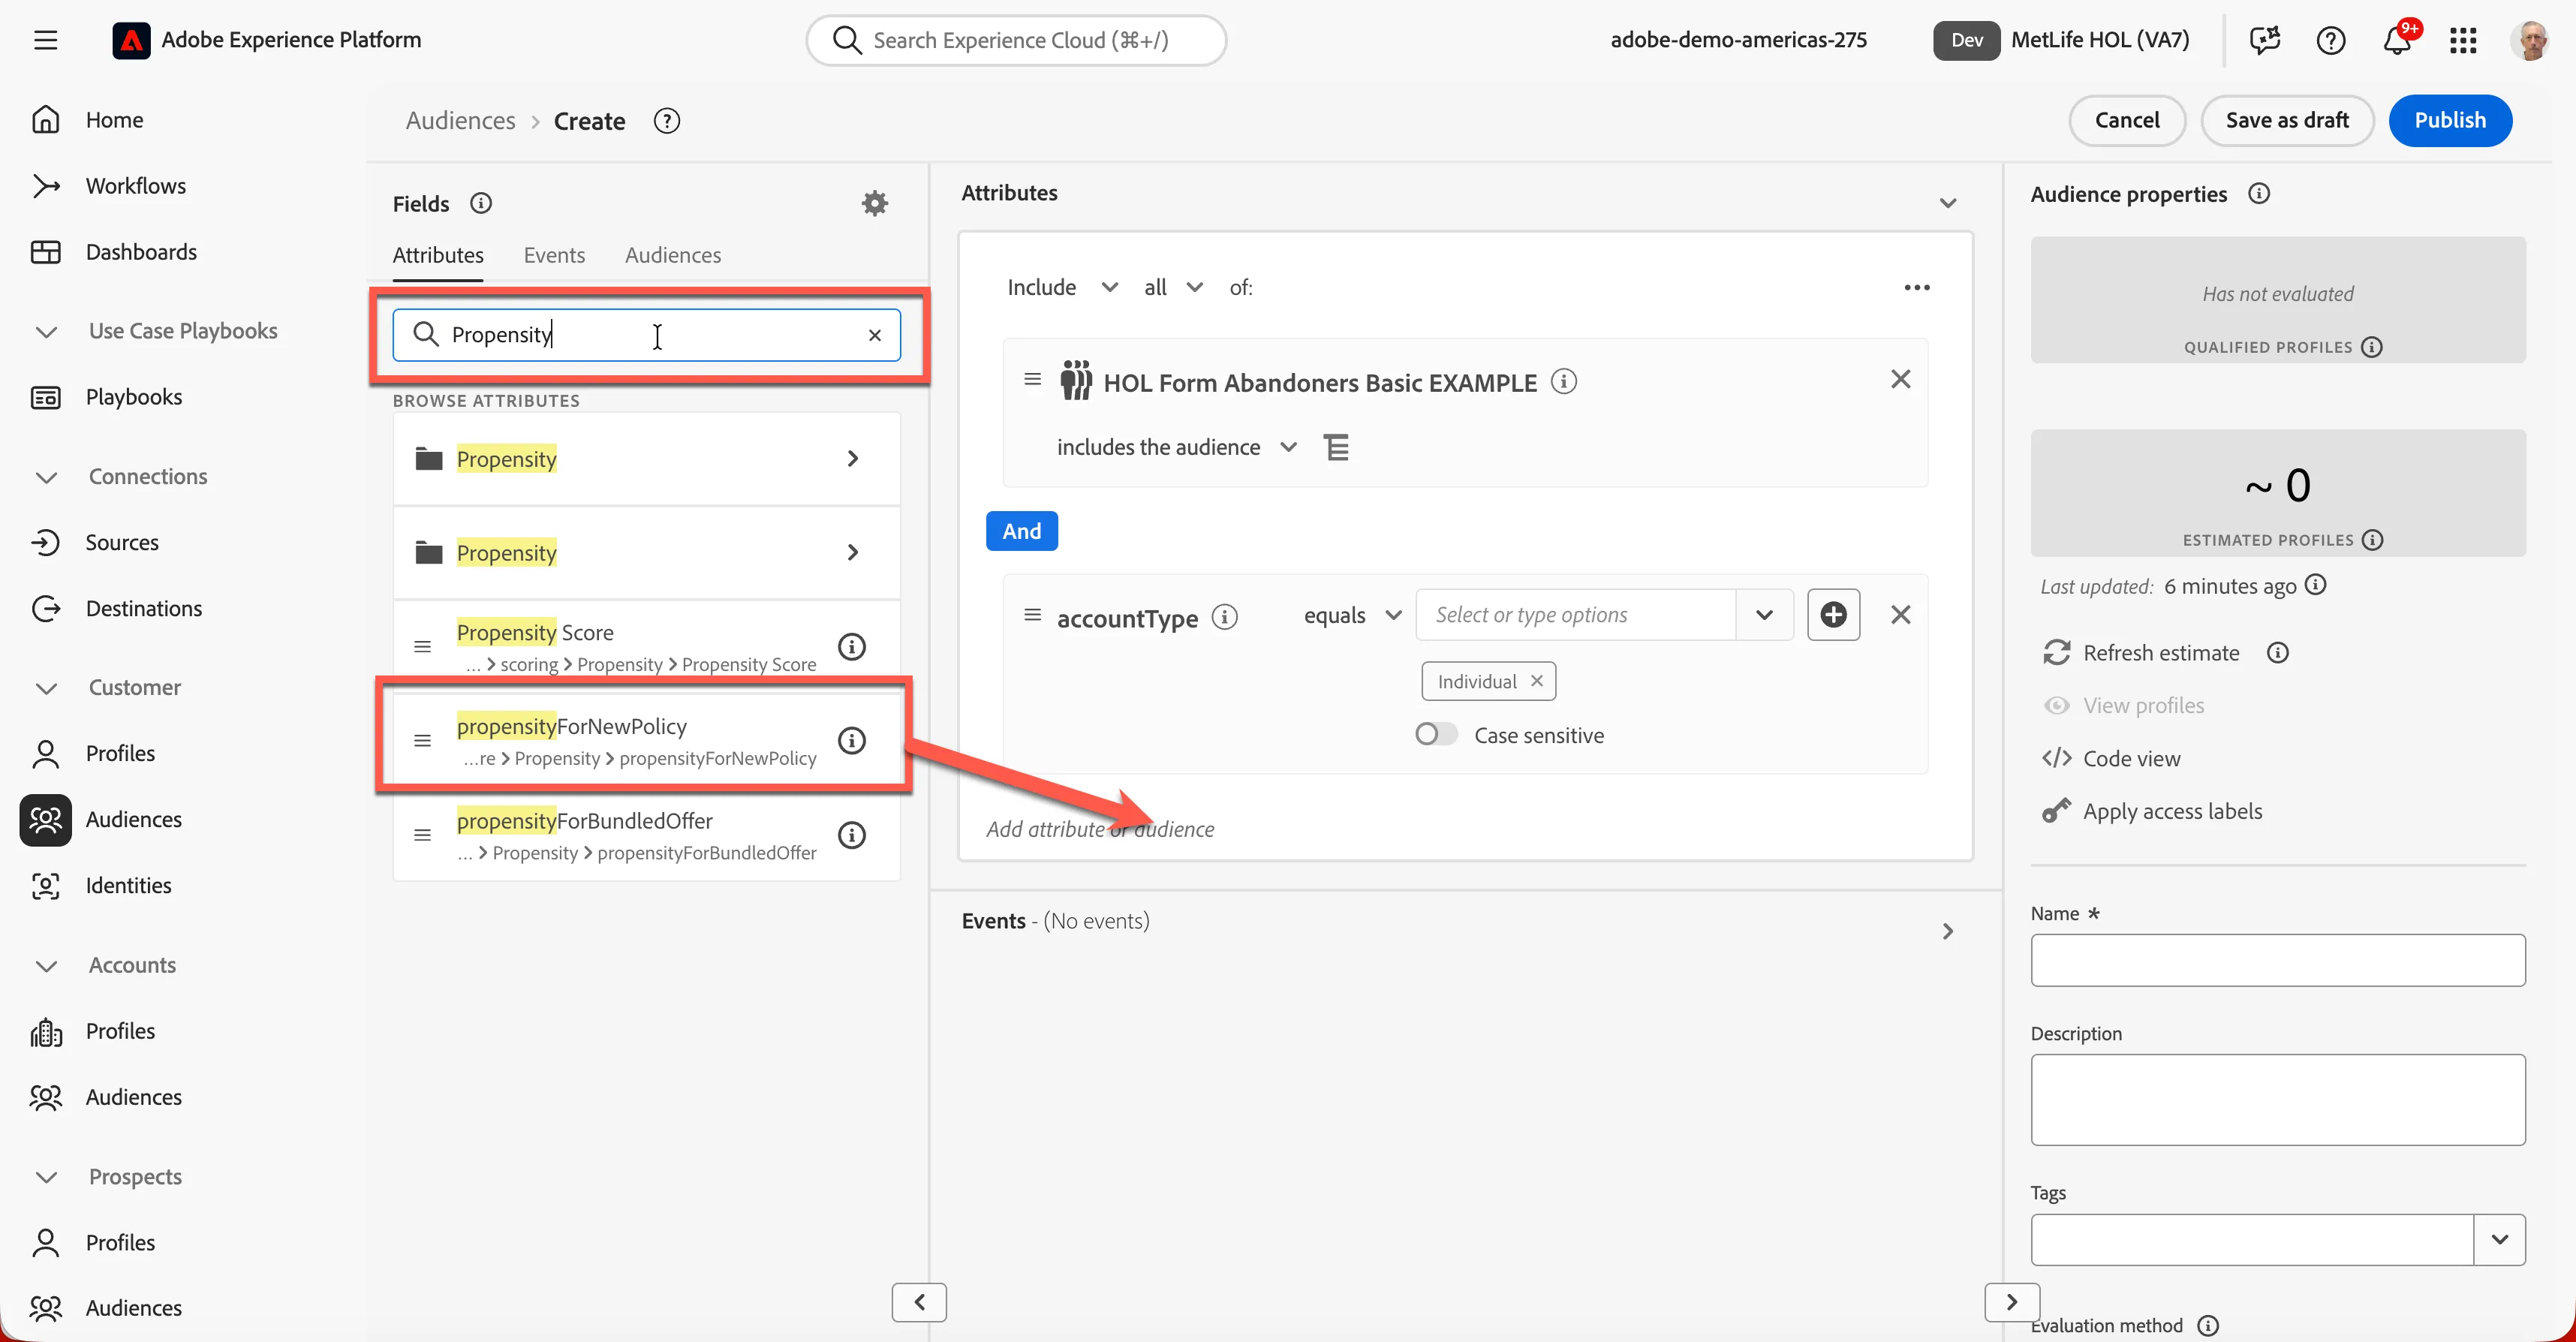Expand the Select or type options dropdown arrow
This screenshot has height=1342, width=2576.
pyautogui.click(x=1764, y=615)
